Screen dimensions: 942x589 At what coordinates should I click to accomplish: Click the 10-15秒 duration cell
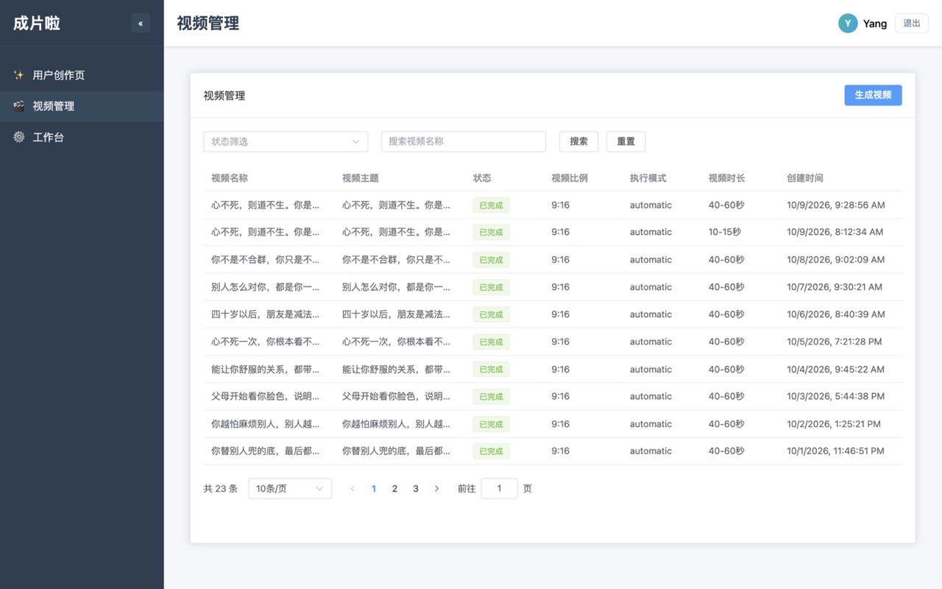725,232
